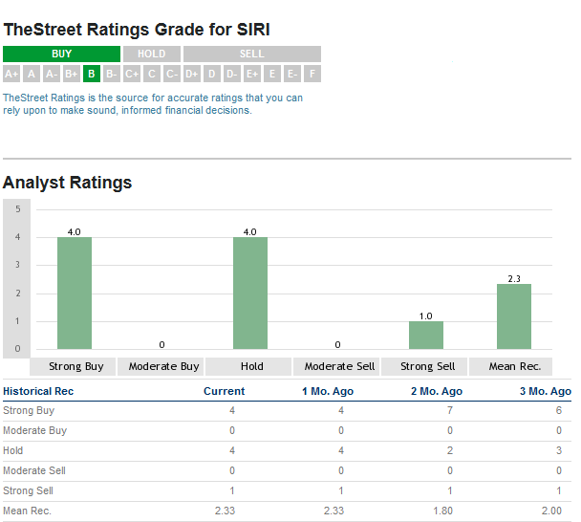Click Strong Buy value 6 for 3 Mo. Ago

point(559,411)
